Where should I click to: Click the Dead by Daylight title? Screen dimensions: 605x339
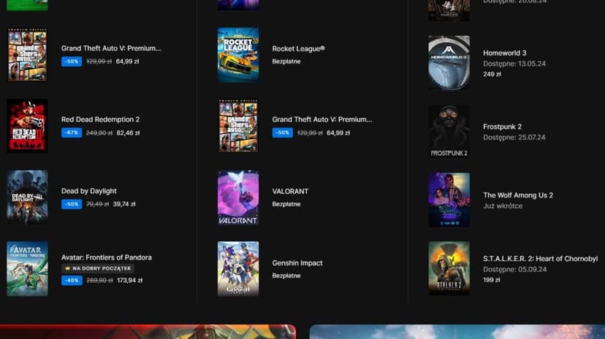click(88, 191)
